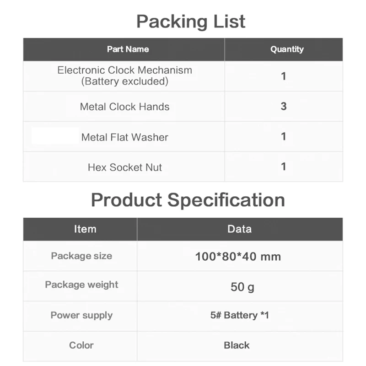Click the 50 g weight value
This screenshot has height=366, width=366.
(x=242, y=287)
